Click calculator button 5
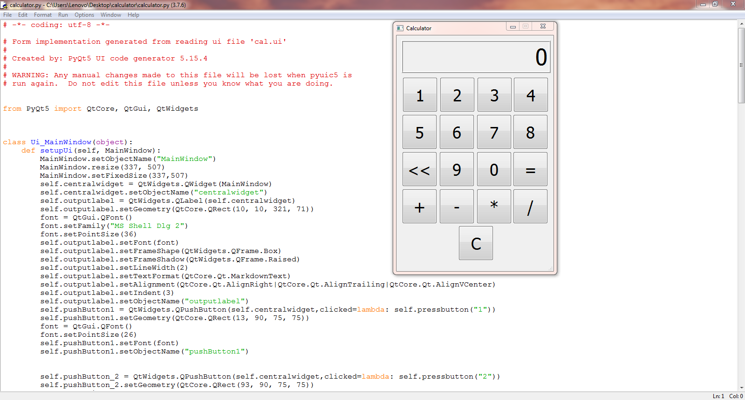This screenshot has height=400, width=745. (420, 132)
